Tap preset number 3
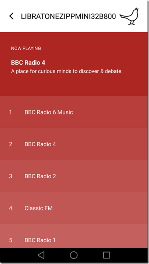Viewport: 149px width, 264px height. click(11, 176)
